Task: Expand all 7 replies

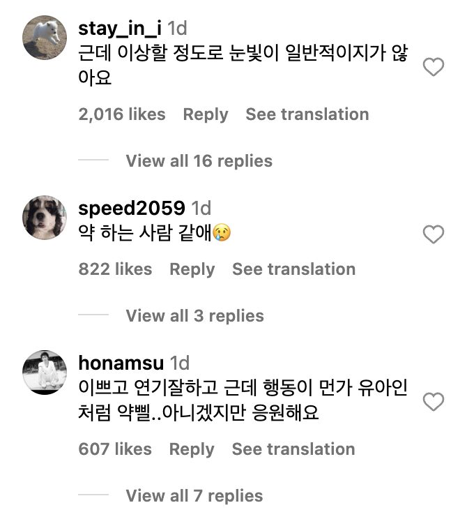Action: click(x=194, y=496)
